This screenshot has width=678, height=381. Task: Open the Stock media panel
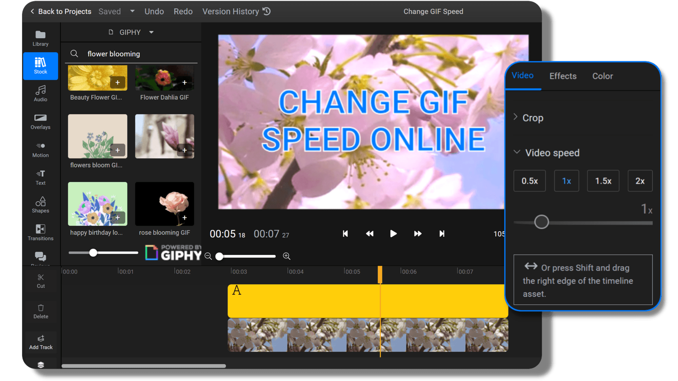coord(40,66)
